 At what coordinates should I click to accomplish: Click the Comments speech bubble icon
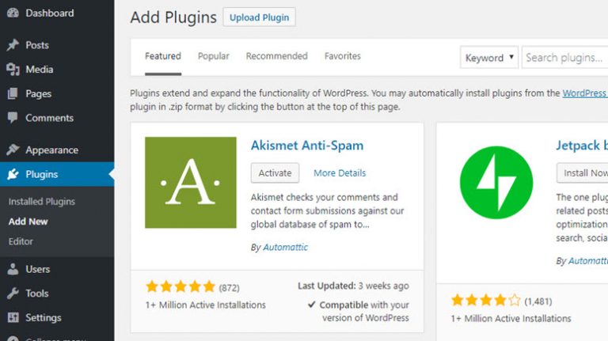[13, 118]
